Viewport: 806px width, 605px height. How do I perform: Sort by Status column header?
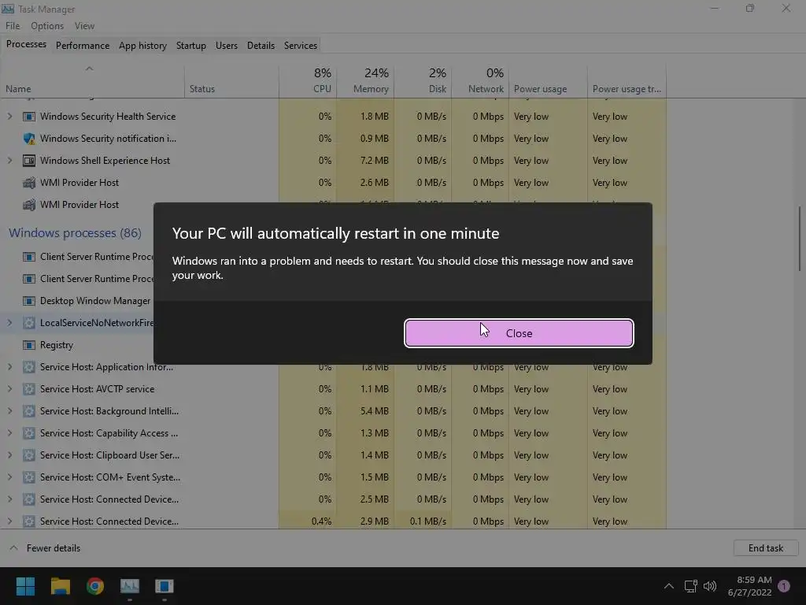(x=232, y=81)
